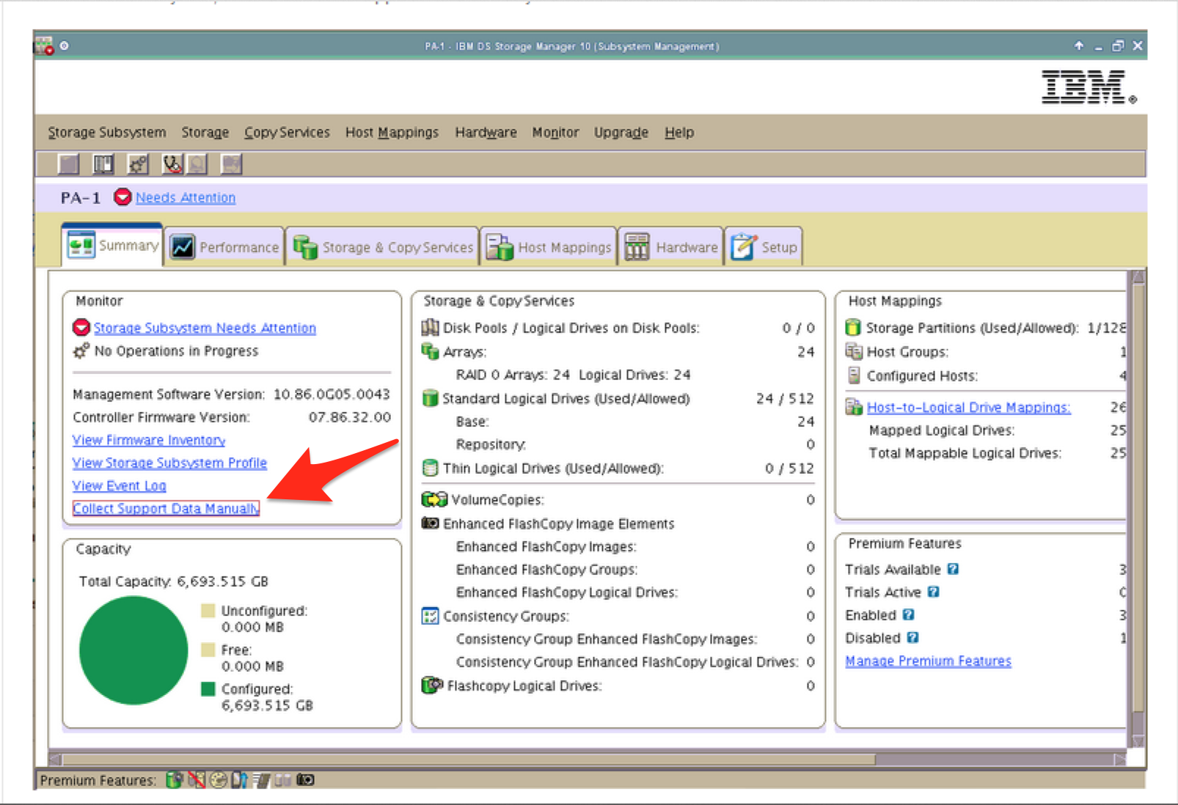Click Thin Logical Drives icon
The image size is (1178, 805).
pos(431,468)
